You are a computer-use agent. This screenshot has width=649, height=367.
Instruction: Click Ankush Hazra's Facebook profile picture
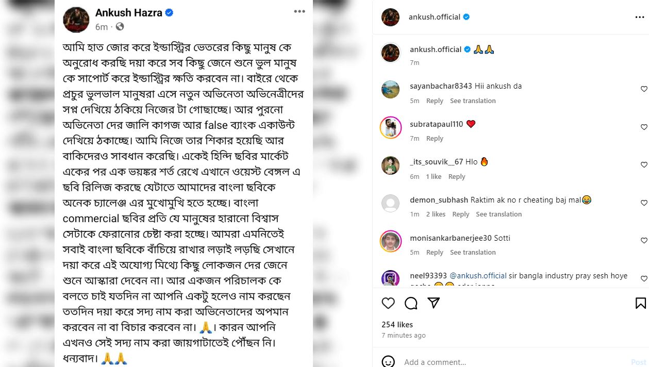tap(76, 20)
